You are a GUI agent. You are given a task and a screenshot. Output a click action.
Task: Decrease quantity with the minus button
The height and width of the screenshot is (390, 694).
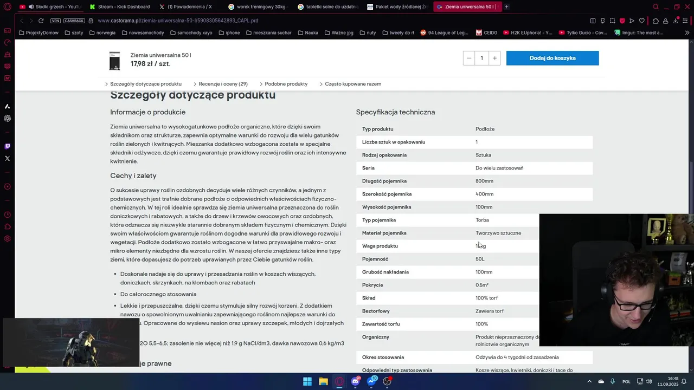tap(469, 58)
